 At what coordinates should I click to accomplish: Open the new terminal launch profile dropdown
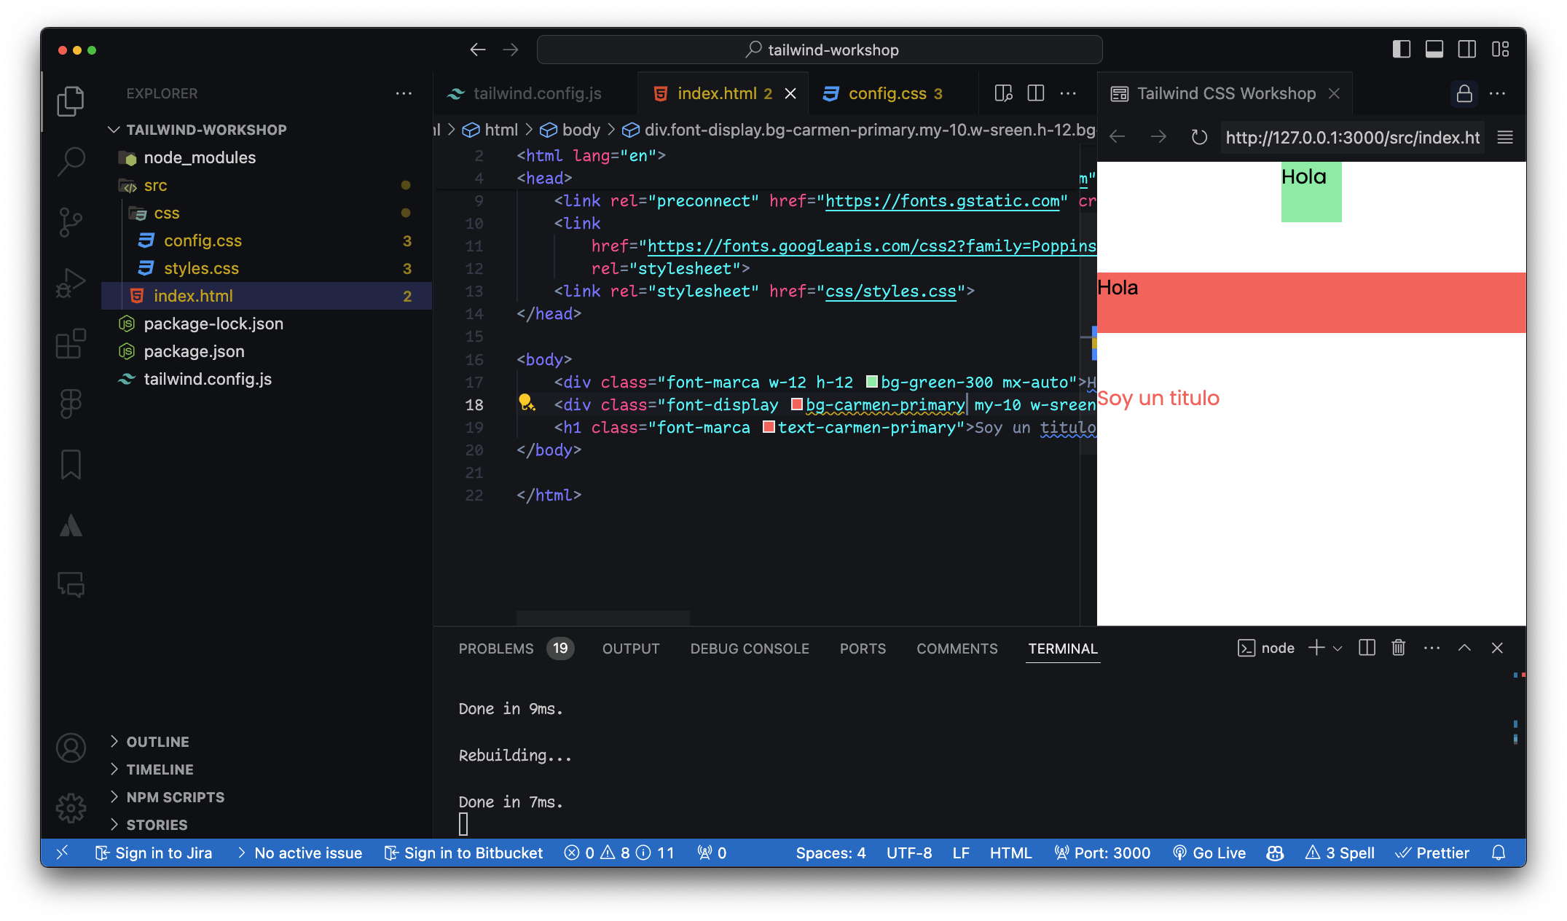pyautogui.click(x=1338, y=648)
